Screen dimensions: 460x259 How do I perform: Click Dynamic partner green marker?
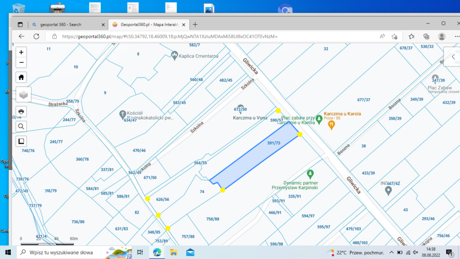(x=310, y=174)
